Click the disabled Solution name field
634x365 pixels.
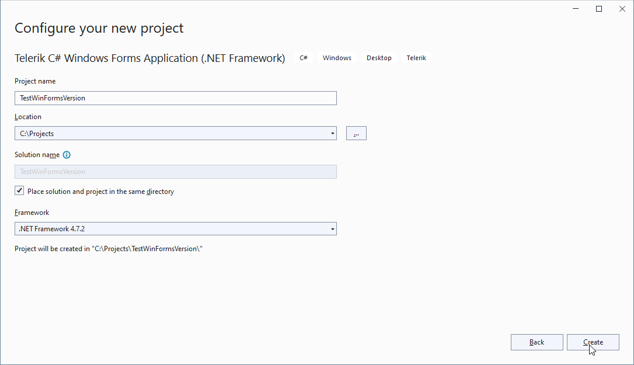176,172
